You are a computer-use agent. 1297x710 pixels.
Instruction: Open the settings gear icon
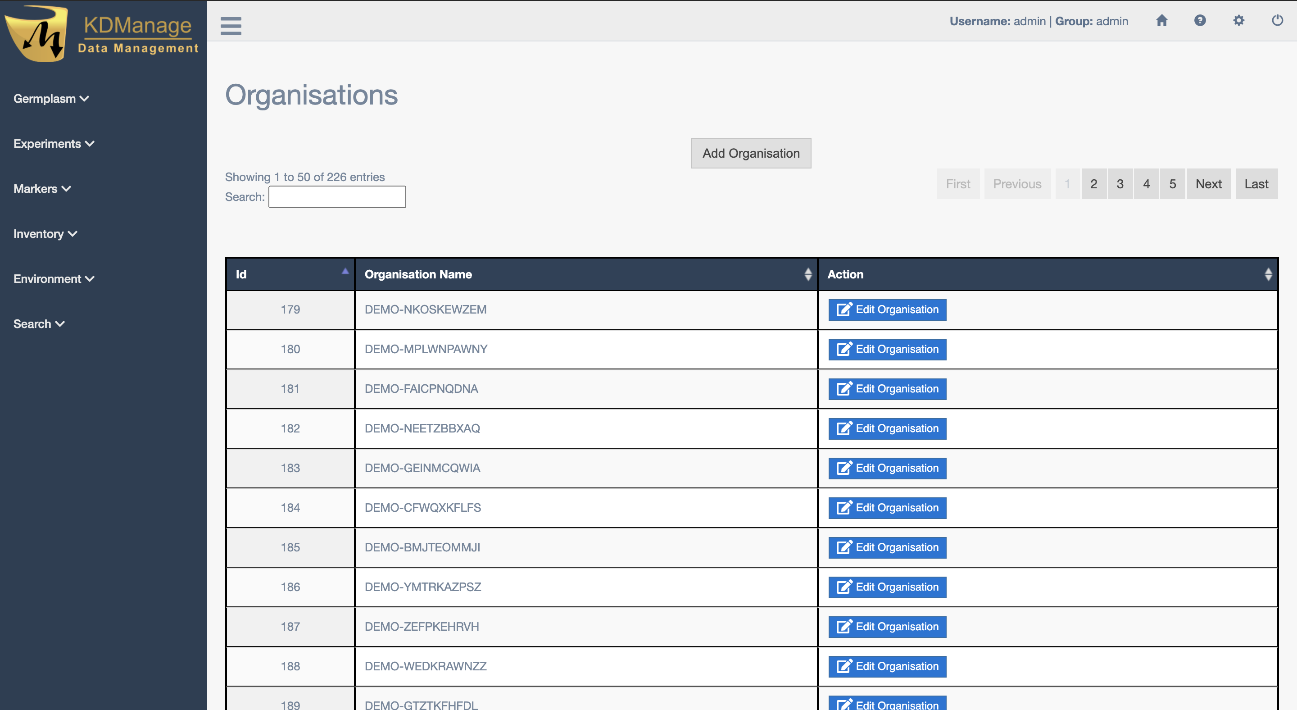click(1238, 21)
